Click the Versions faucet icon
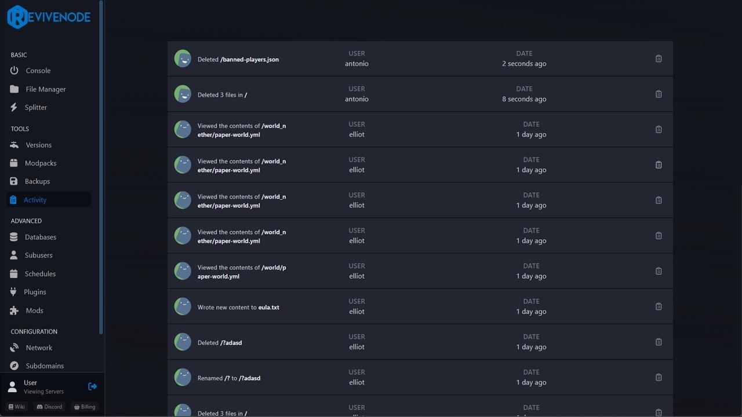Viewport: 742px width, 417px height. 14,145
